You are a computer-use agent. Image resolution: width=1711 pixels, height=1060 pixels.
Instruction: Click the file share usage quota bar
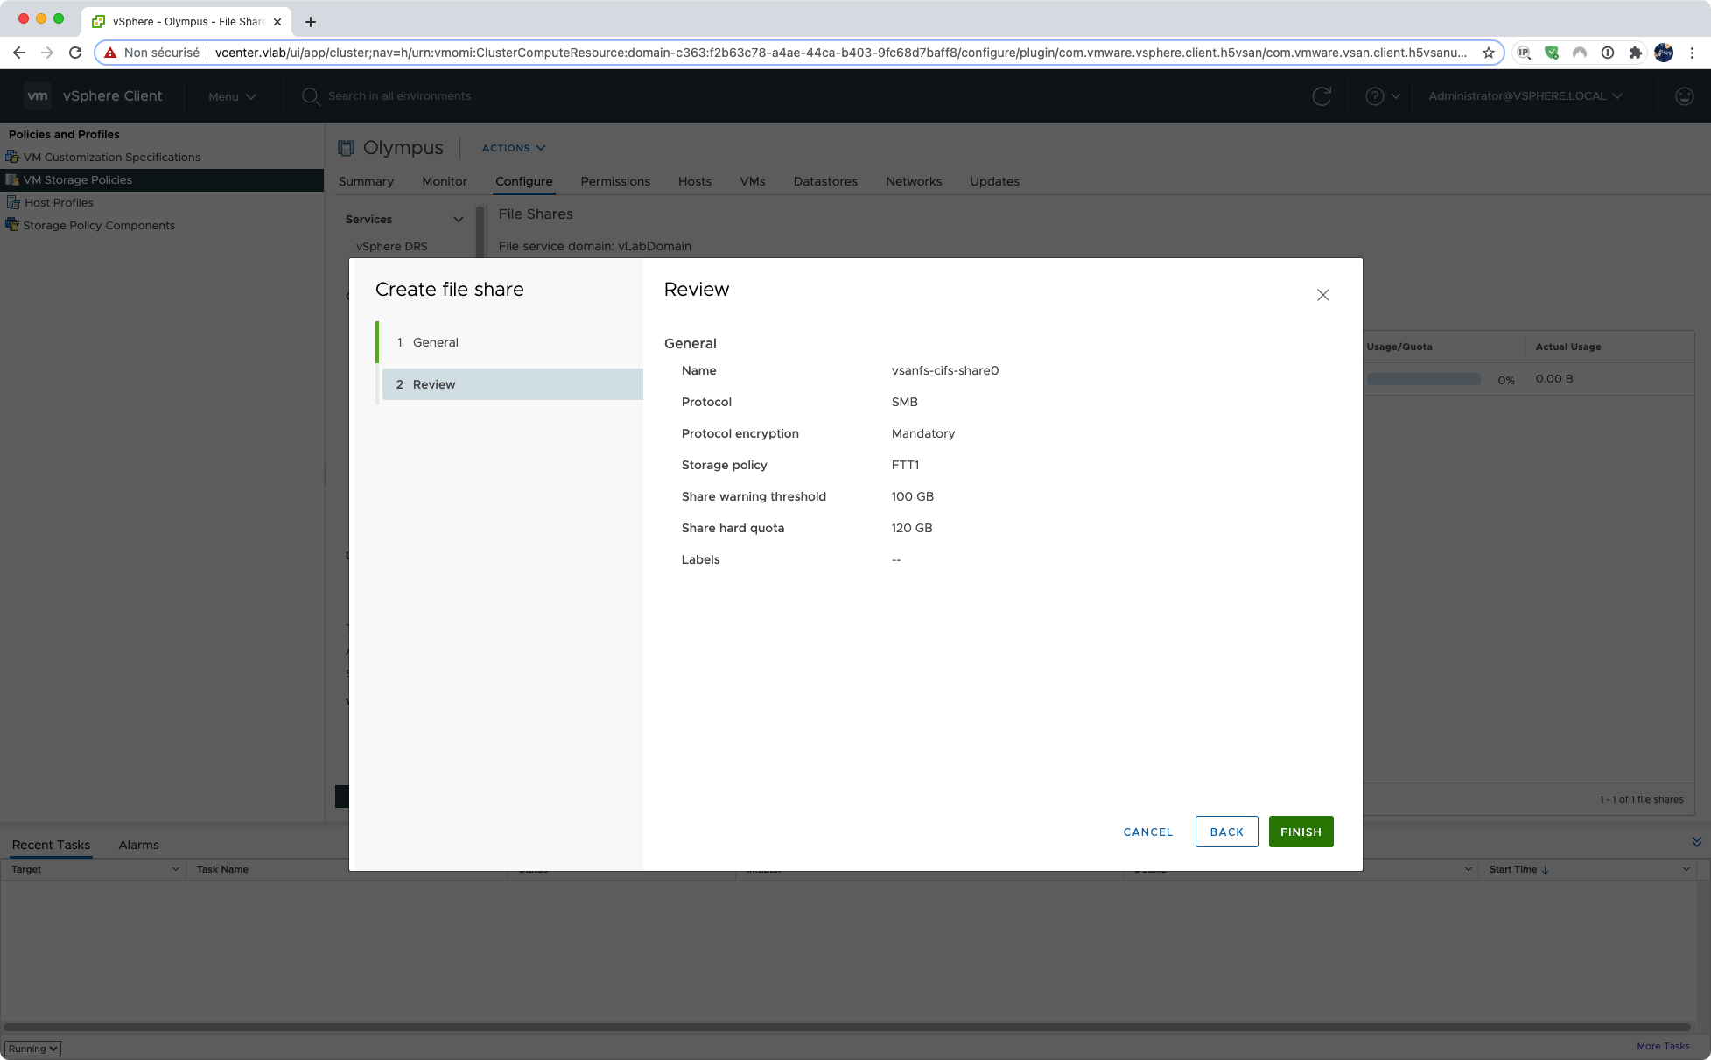tap(1423, 379)
